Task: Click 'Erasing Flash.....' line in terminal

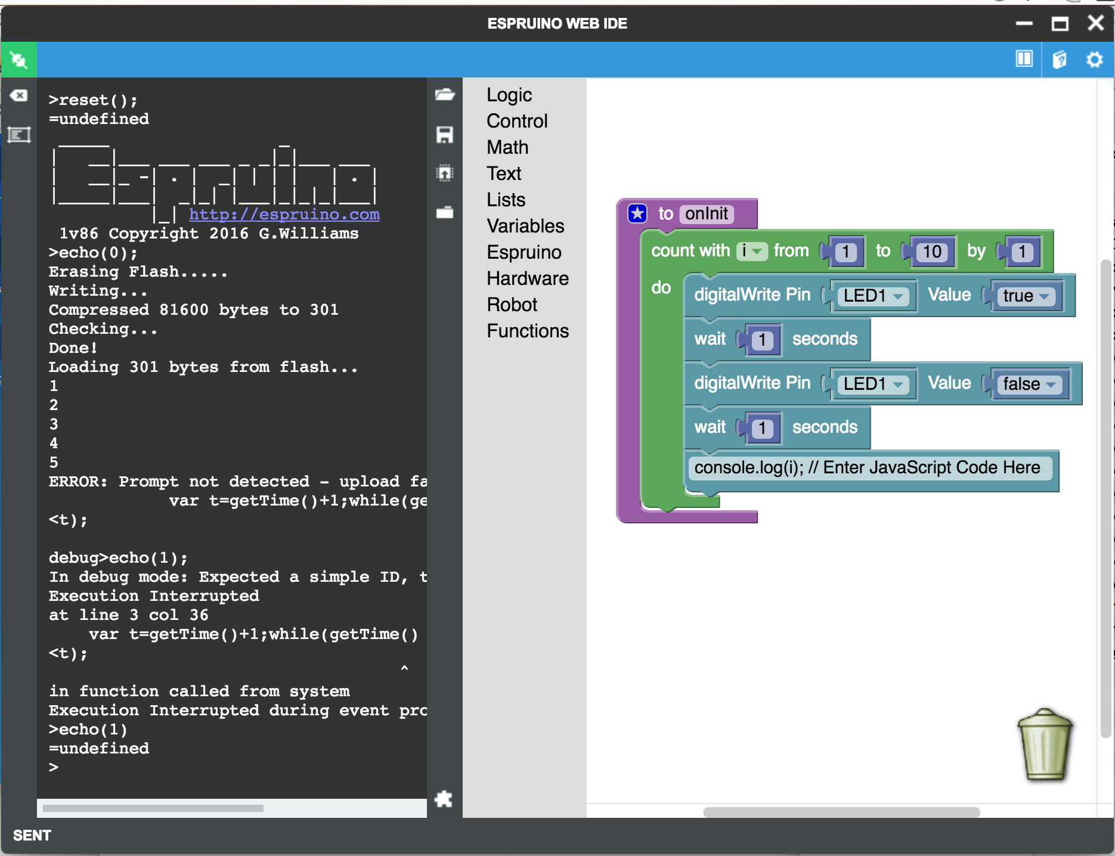Action: [138, 272]
